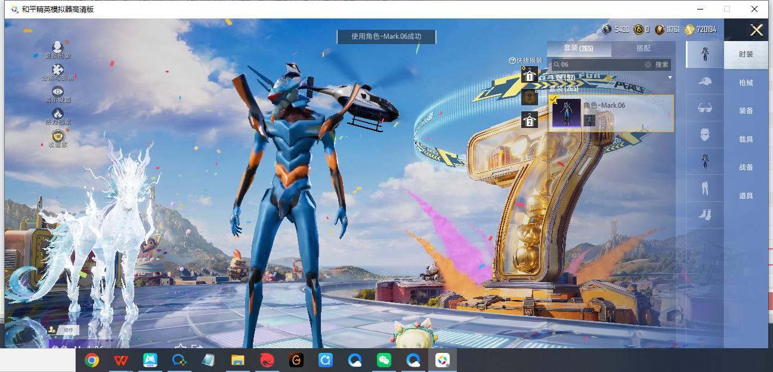Select the shoes category icon
The width and height of the screenshot is (773, 372).
point(704,215)
